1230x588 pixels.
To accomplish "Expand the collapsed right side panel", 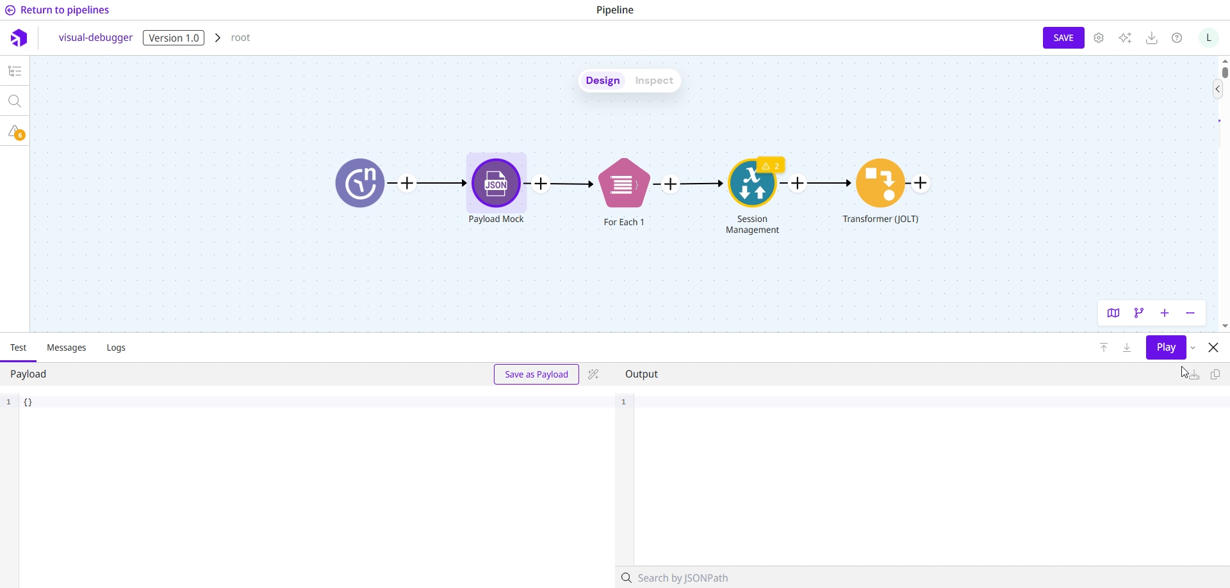I will coord(1217,90).
